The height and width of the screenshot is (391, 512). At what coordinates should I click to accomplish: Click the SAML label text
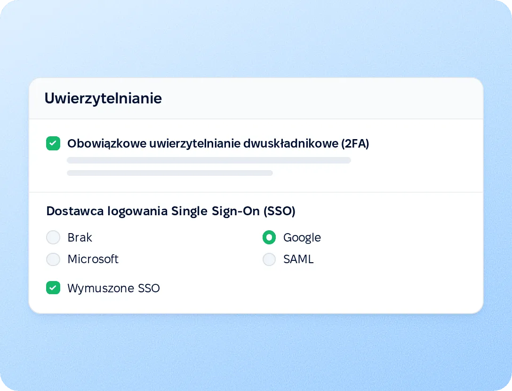[298, 259]
